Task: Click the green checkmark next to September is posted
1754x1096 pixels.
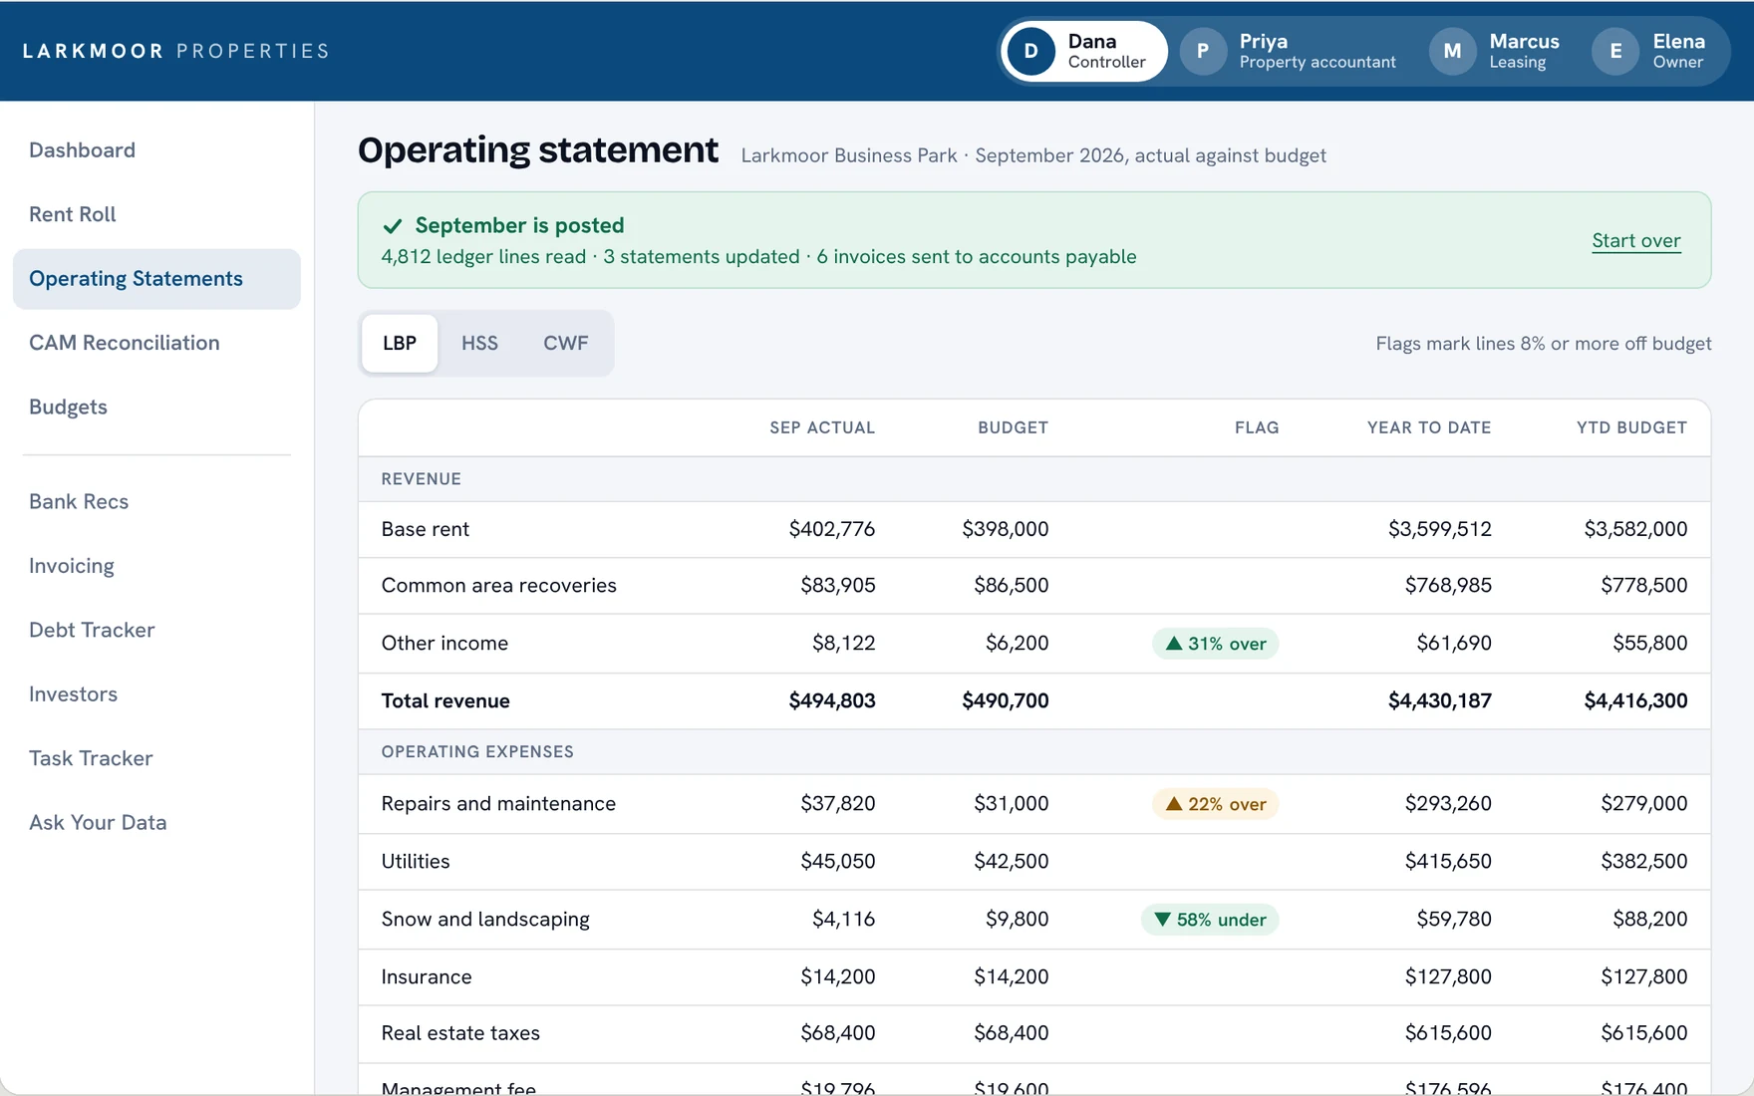Action: click(393, 226)
